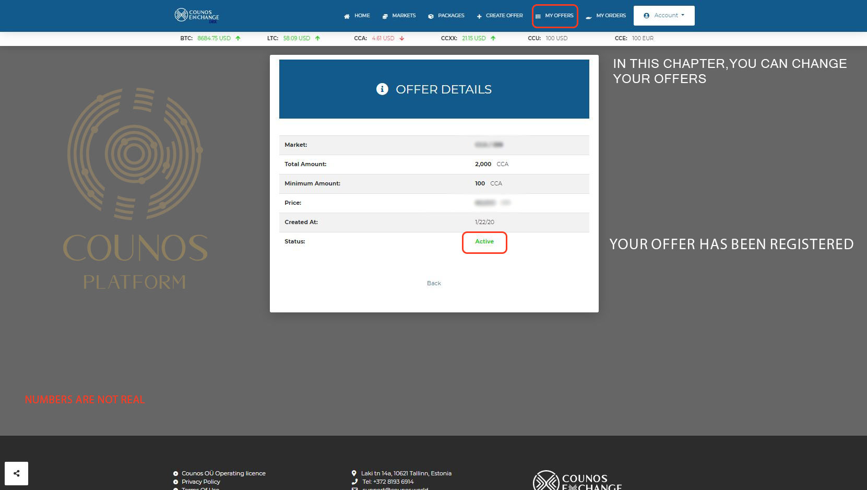This screenshot has width=867, height=490.
Task: Click the plus icon beside Create Offer
Action: (479, 16)
